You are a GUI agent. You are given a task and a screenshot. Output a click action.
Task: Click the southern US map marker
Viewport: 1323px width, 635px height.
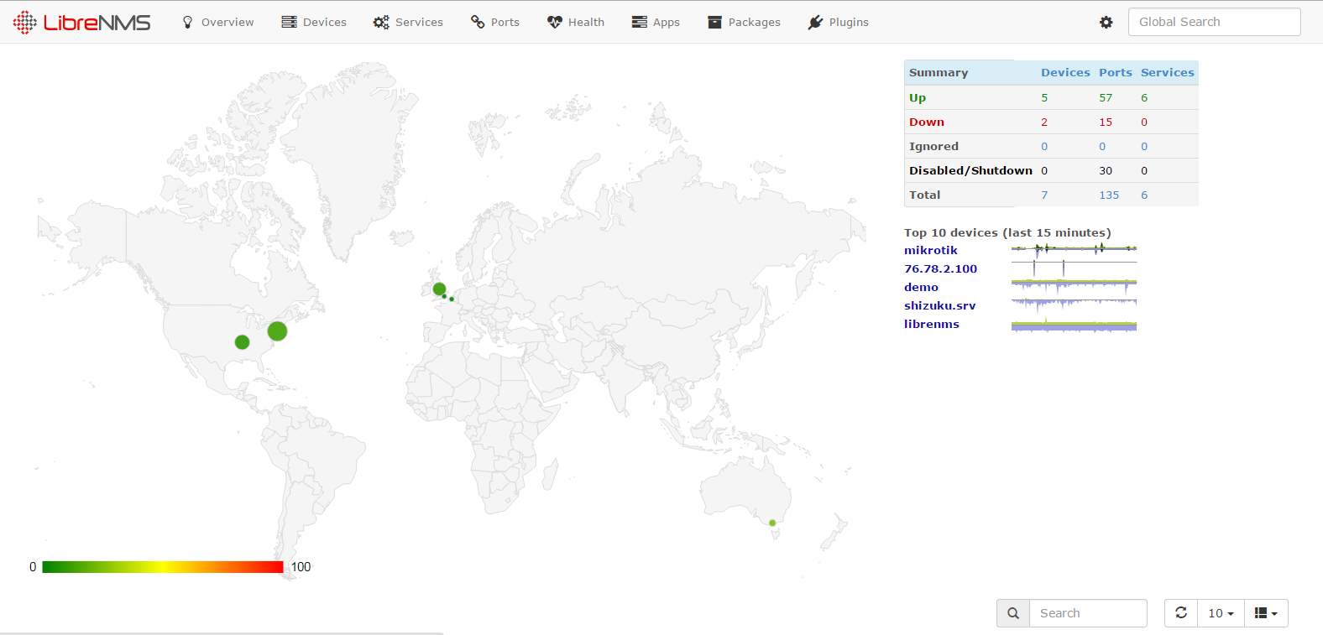click(242, 341)
